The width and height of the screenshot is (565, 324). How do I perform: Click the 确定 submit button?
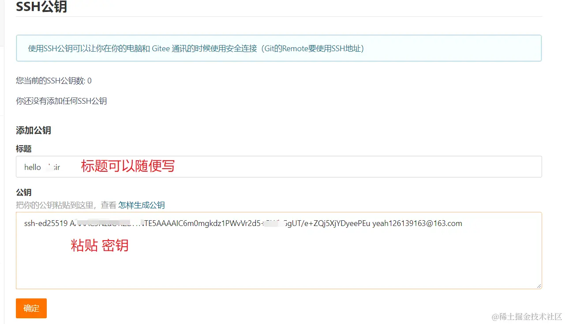31,308
